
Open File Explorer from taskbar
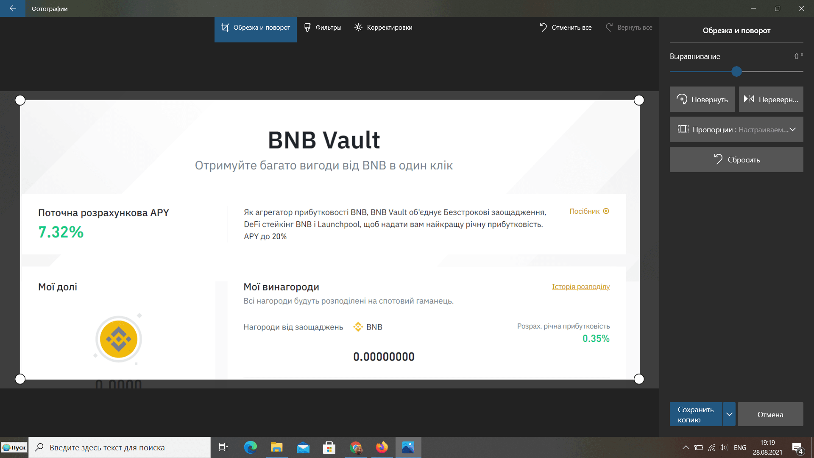point(276,447)
